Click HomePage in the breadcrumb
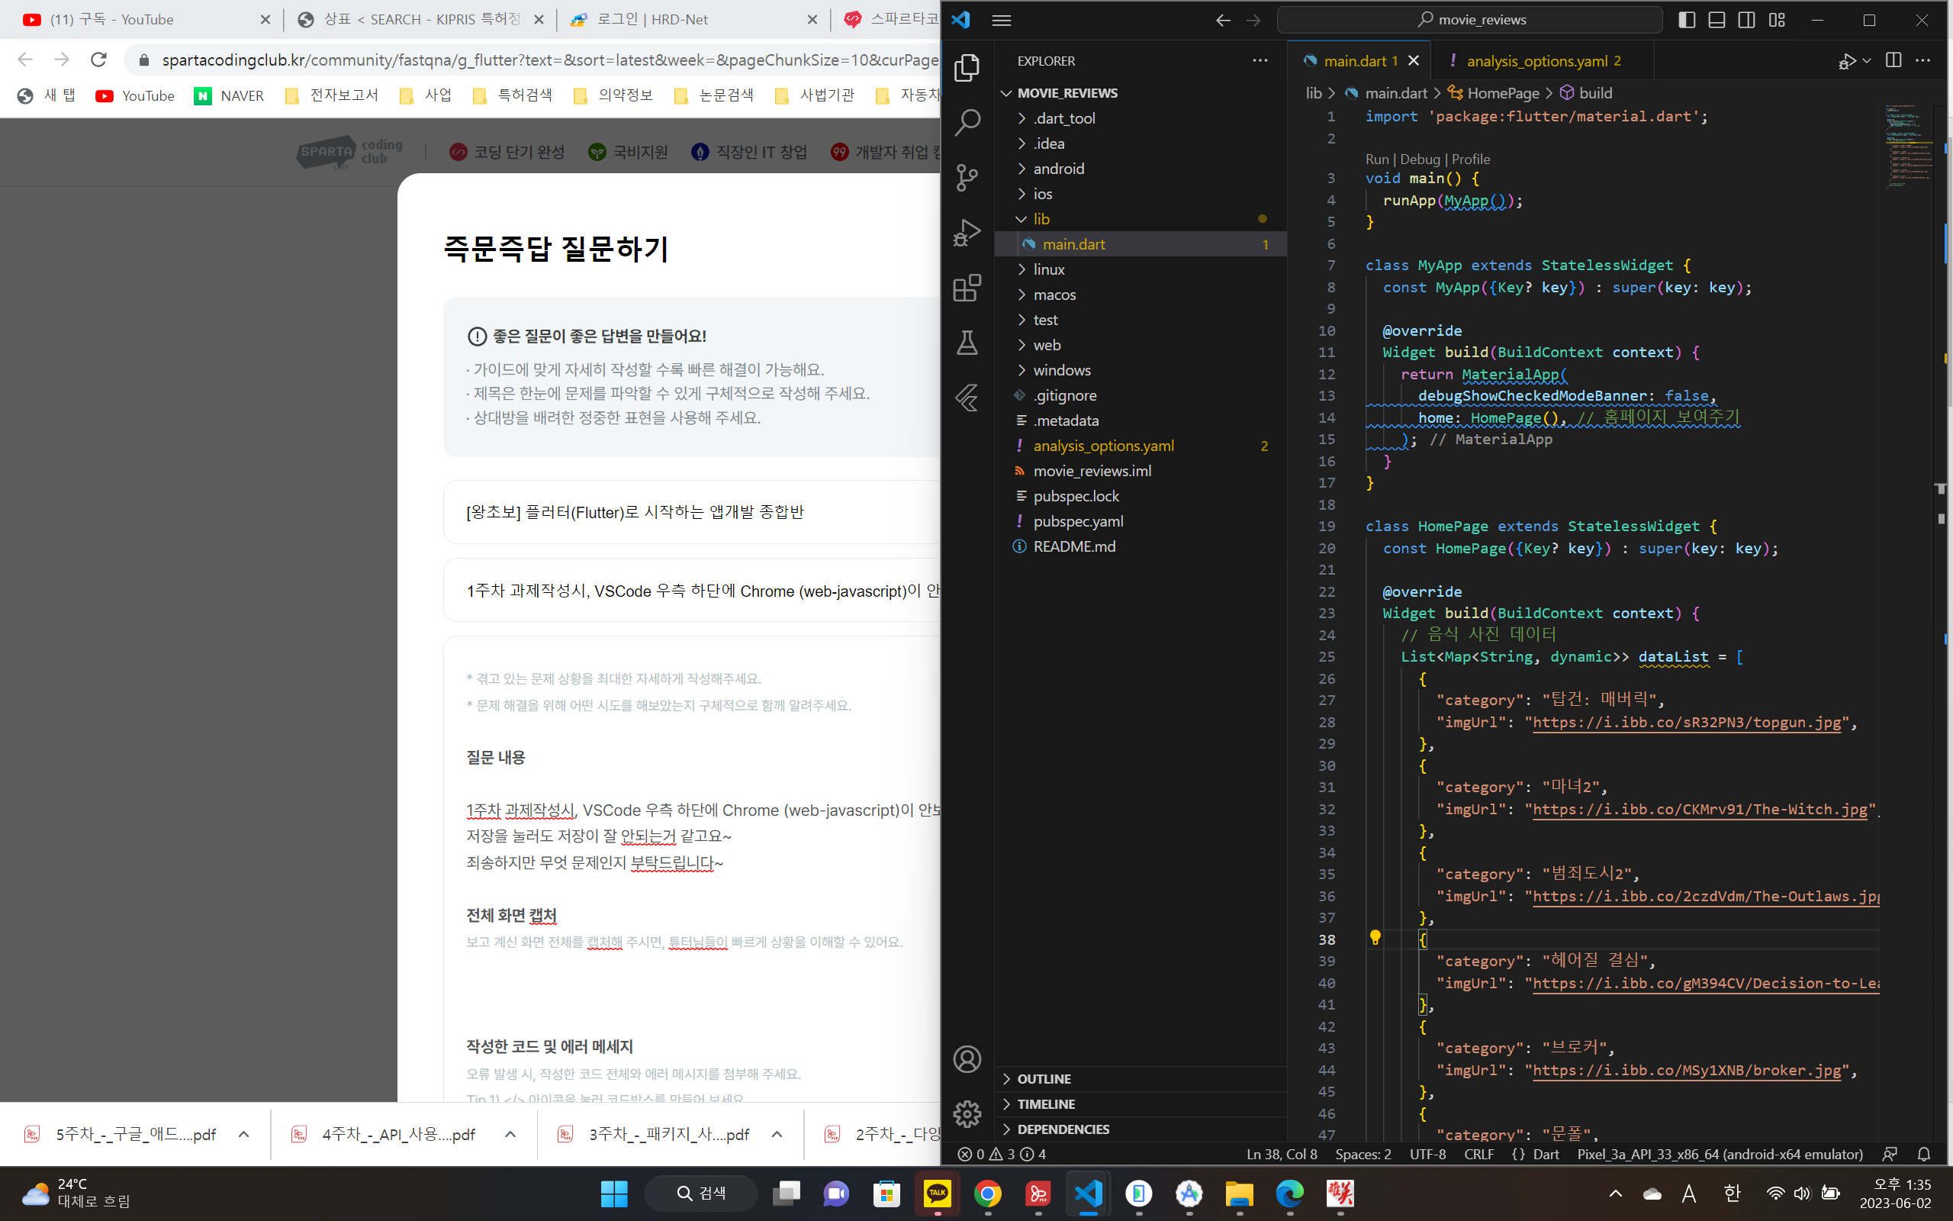This screenshot has width=1953, height=1221. coord(1494,93)
